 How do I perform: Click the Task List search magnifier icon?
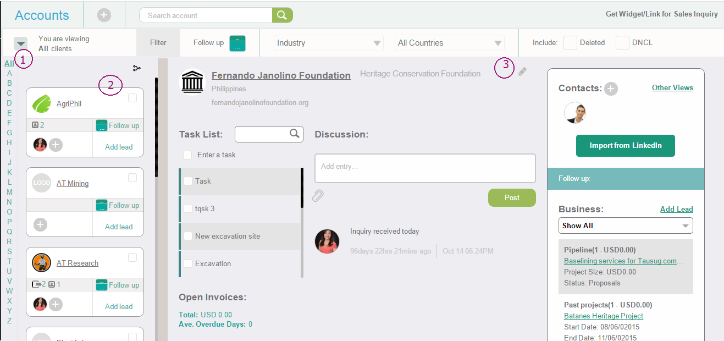295,133
